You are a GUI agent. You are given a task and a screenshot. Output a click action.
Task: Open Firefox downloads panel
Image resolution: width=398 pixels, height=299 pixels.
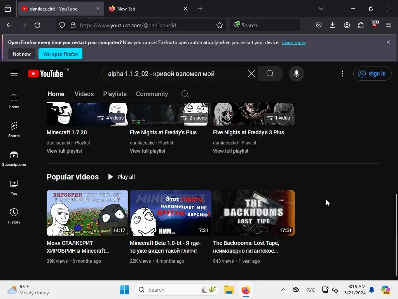333,25
